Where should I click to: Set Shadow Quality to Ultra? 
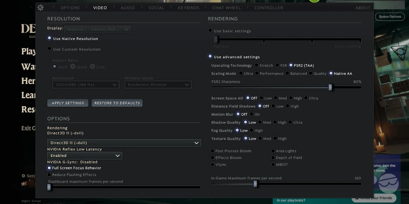[x=295, y=122]
